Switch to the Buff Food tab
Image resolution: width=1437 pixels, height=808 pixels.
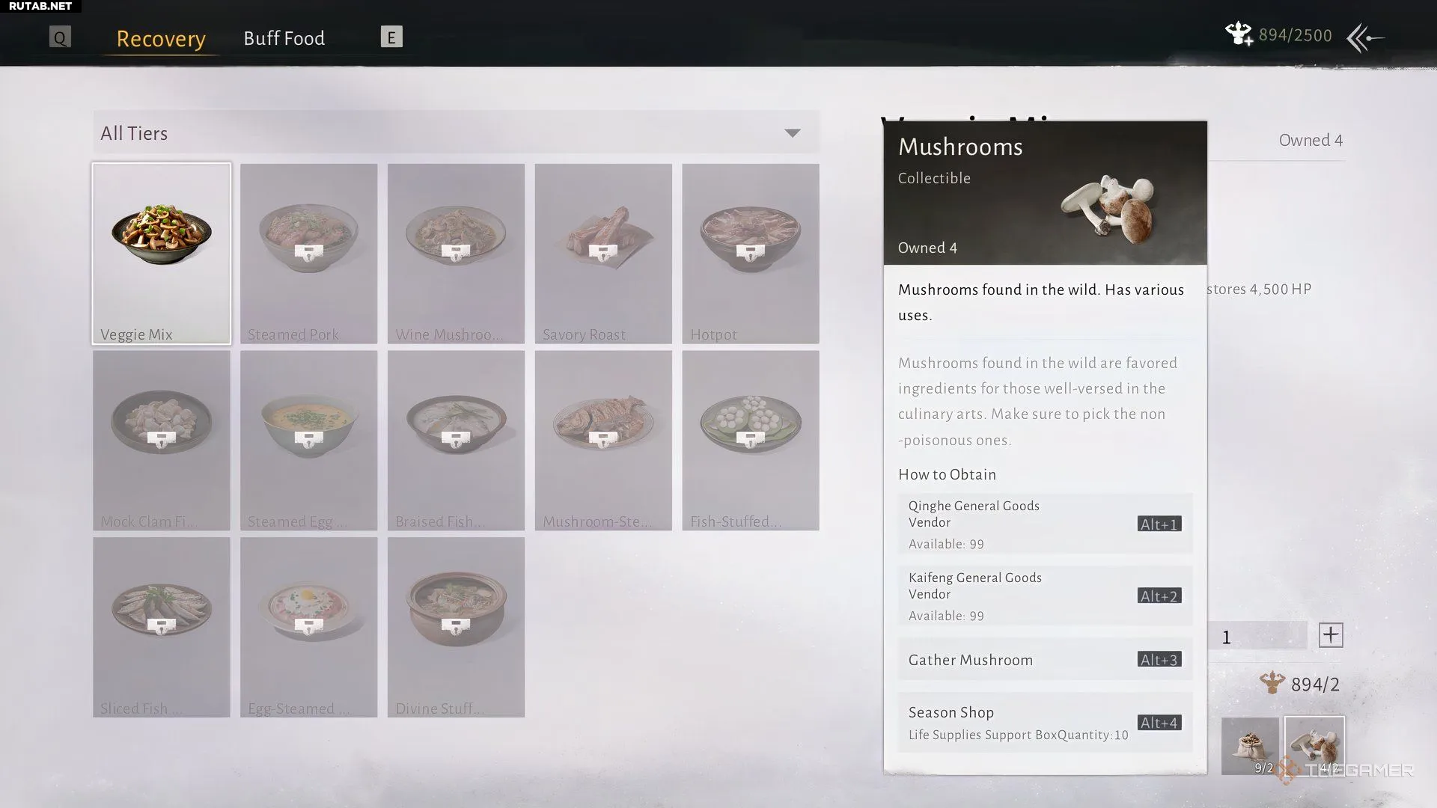point(284,38)
